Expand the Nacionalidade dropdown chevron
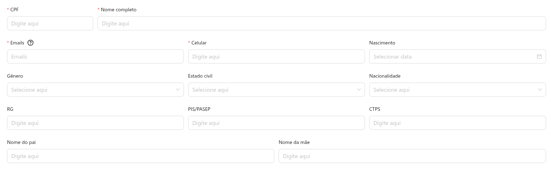 [x=540, y=90]
